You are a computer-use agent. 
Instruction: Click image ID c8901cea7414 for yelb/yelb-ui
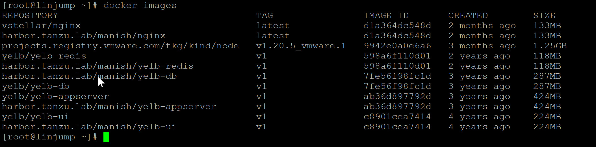click(x=397, y=117)
